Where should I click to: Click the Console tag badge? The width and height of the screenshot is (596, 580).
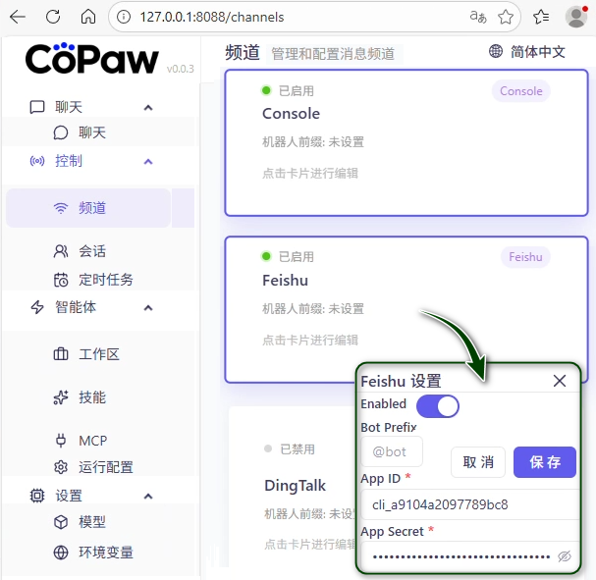[x=520, y=91]
